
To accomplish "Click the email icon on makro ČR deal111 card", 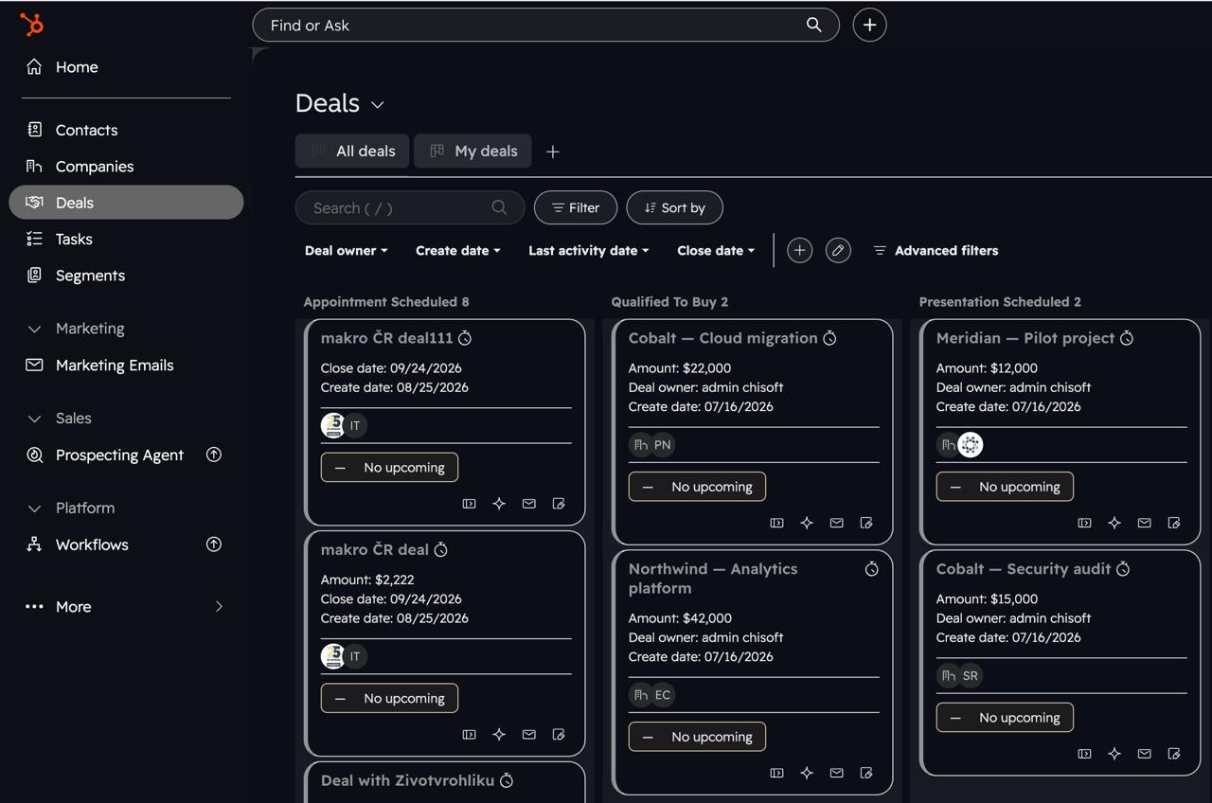I will click(x=528, y=504).
